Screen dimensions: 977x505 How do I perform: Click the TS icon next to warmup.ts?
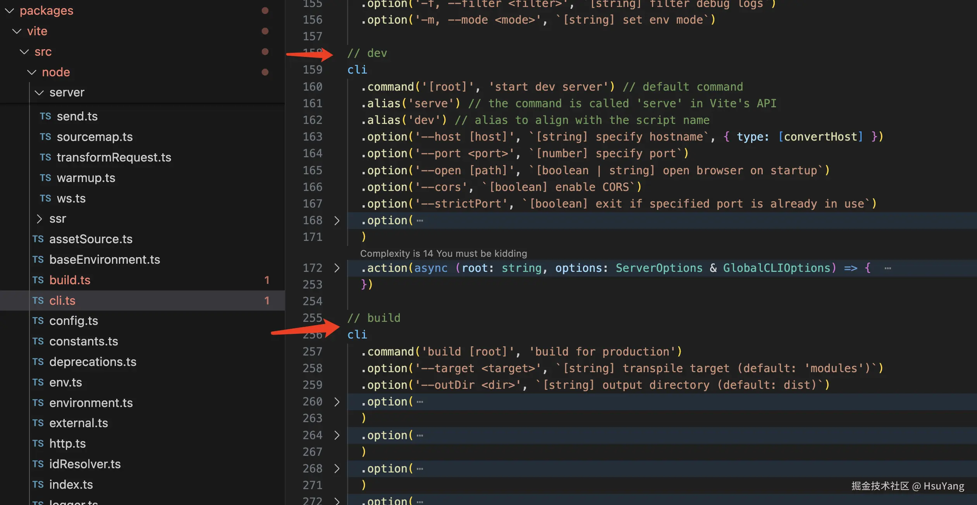pyautogui.click(x=45, y=178)
